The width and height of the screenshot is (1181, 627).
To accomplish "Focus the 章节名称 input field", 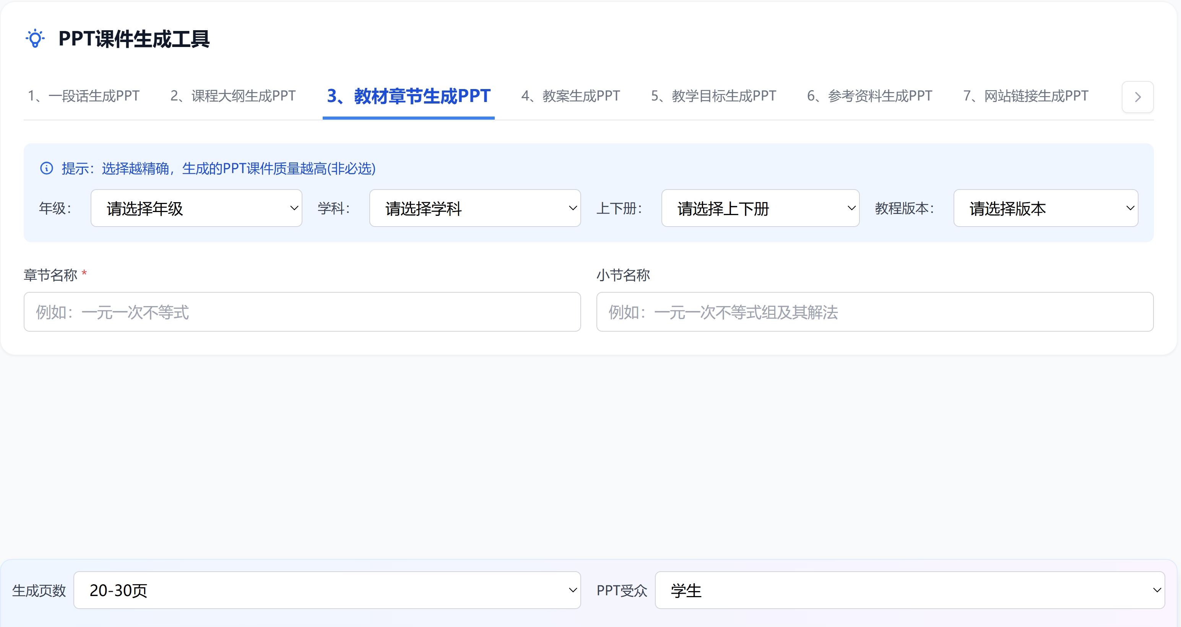I will 302,312.
